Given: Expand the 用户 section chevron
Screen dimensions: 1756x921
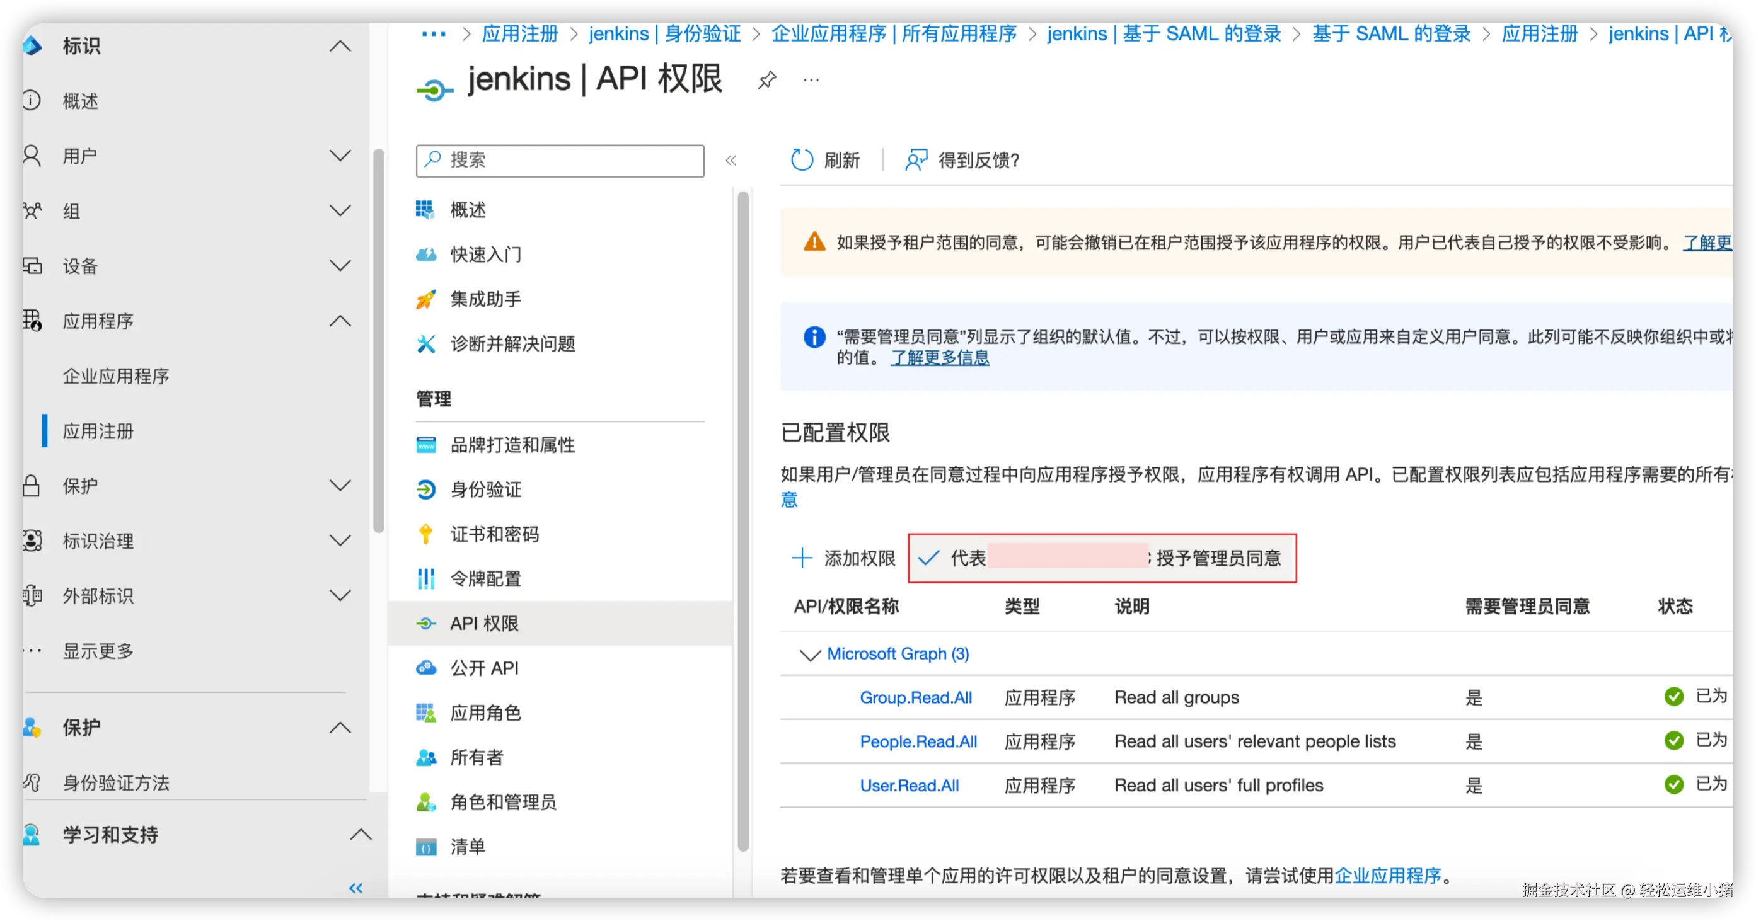Looking at the screenshot, I should click(x=340, y=156).
